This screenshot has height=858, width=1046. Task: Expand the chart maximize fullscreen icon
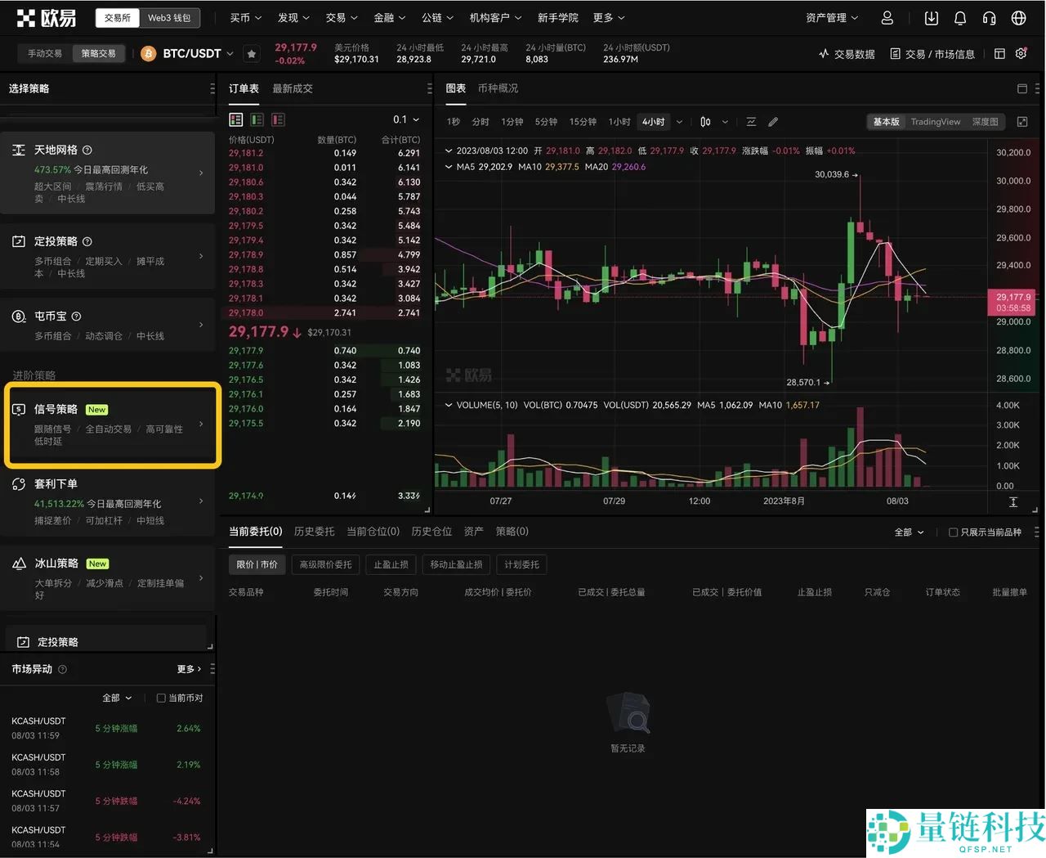click(x=1021, y=121)
